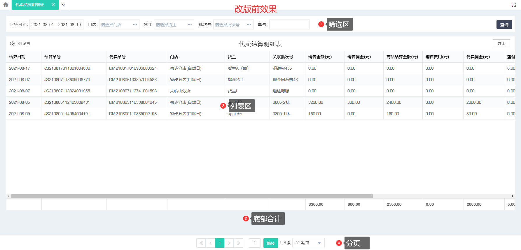Click the 跳转 jump button
The height and width of the screenshot is (250, 521).
271,243
